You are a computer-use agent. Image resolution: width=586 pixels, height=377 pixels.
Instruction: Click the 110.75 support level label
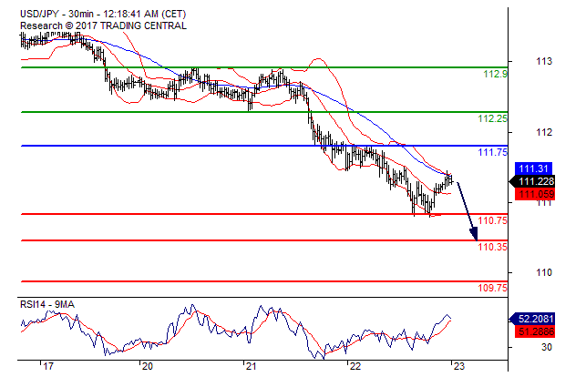[492, 221]
